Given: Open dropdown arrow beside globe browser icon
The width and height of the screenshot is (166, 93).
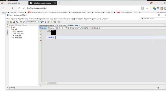Looking at the screenshot, I should (x=43, y=22).
